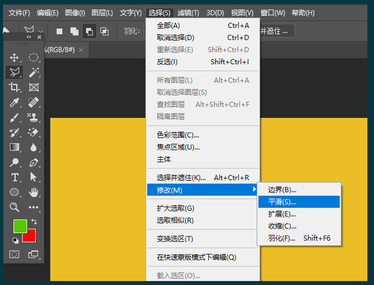Collapse the toolbox using the double-arrow
374x285 pixels.
(29, 37)
